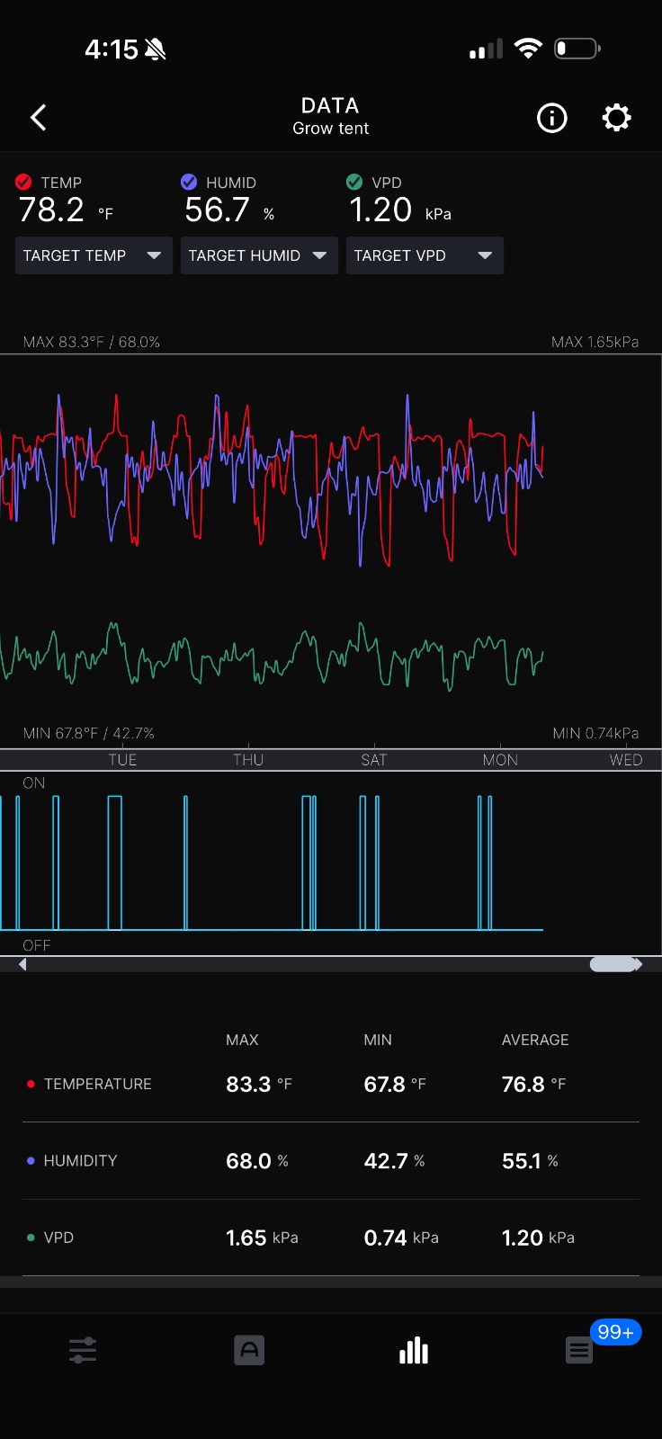Expand the TARGET VPD dropdown
The image size is (662, 1439).
(425, 255)
